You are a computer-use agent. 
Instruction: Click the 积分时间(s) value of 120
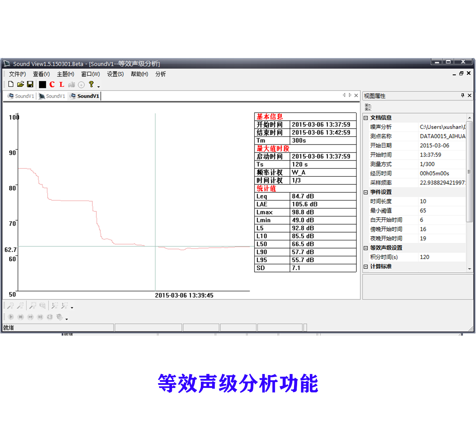[x=424, y=257]
